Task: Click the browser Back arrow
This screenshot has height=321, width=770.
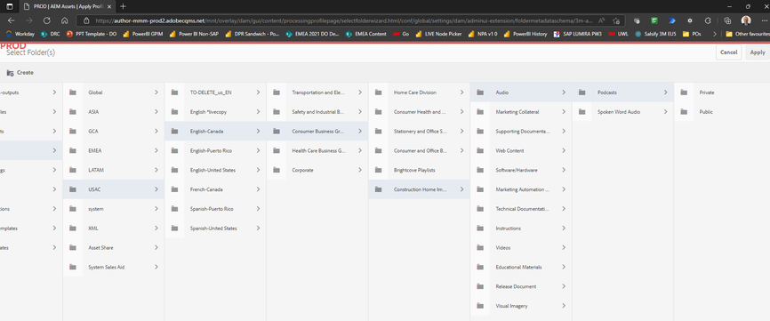Action: [x=12, y=20]
